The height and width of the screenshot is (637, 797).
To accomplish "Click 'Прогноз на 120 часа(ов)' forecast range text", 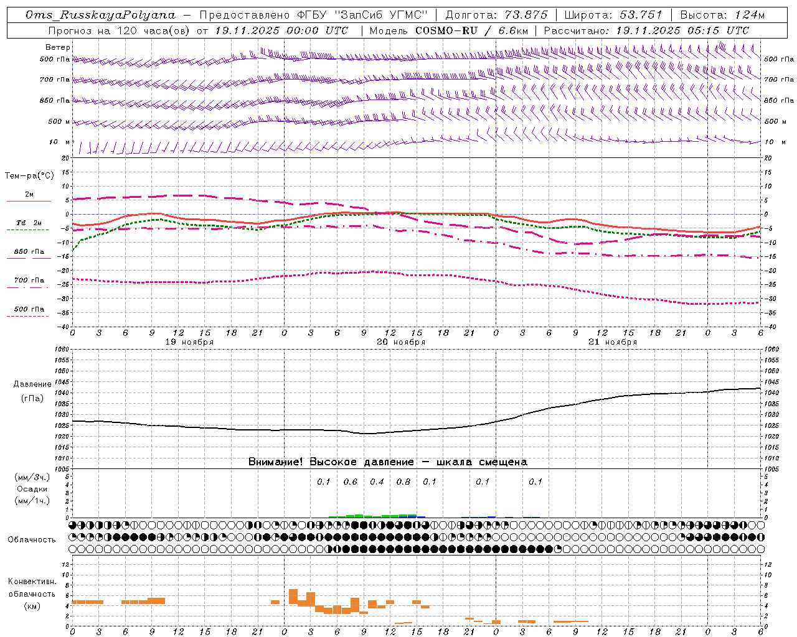I will point(119,30).
